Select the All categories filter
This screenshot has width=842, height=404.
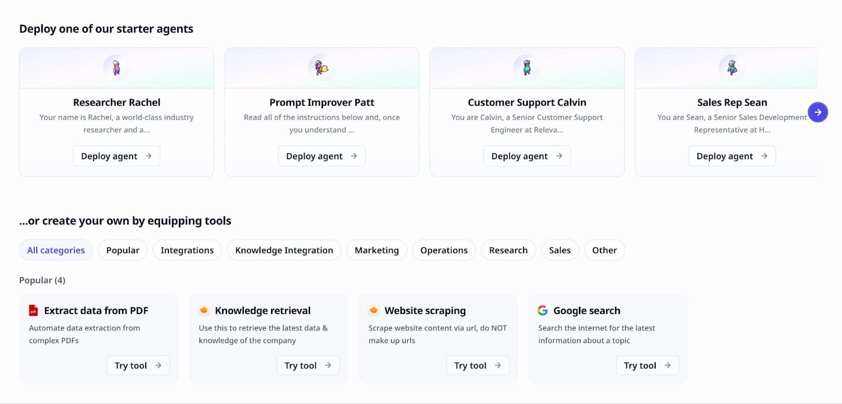pos(56,250)
